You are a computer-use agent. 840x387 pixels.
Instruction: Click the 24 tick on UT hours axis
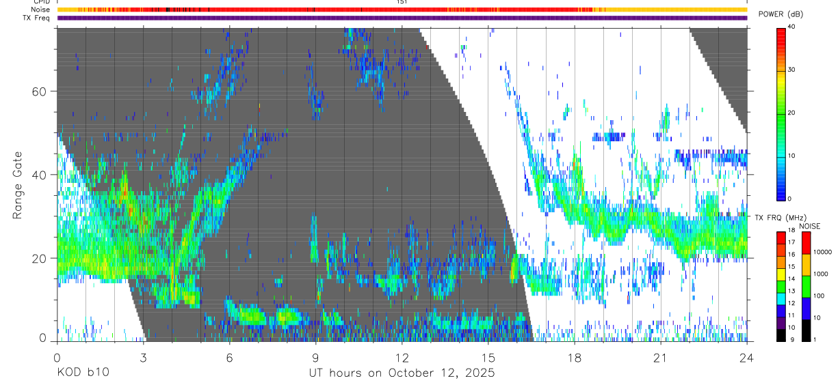coord(747,357)
